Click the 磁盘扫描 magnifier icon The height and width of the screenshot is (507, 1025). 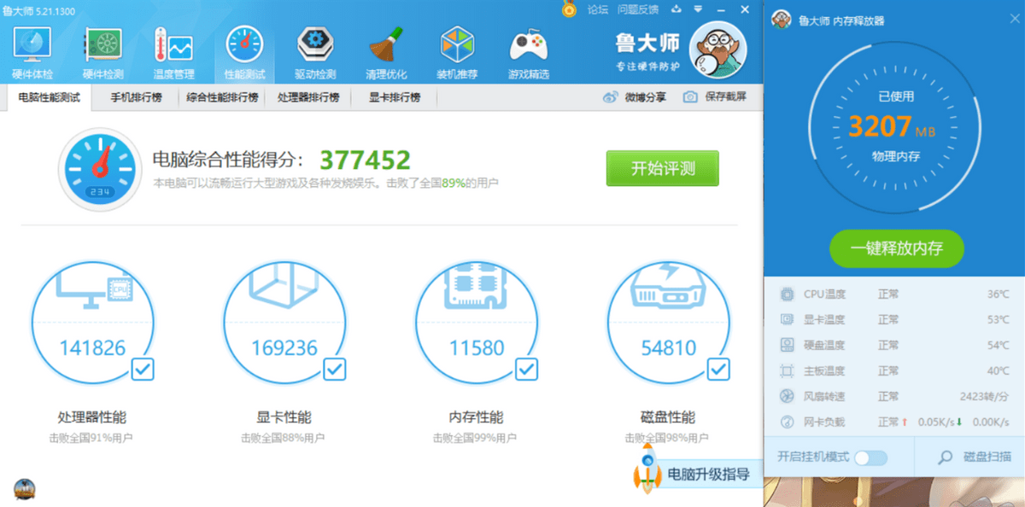946,457
